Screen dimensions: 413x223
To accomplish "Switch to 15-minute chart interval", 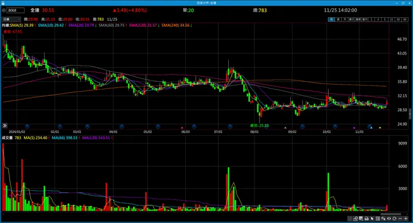I will click(x=391, y=19).
